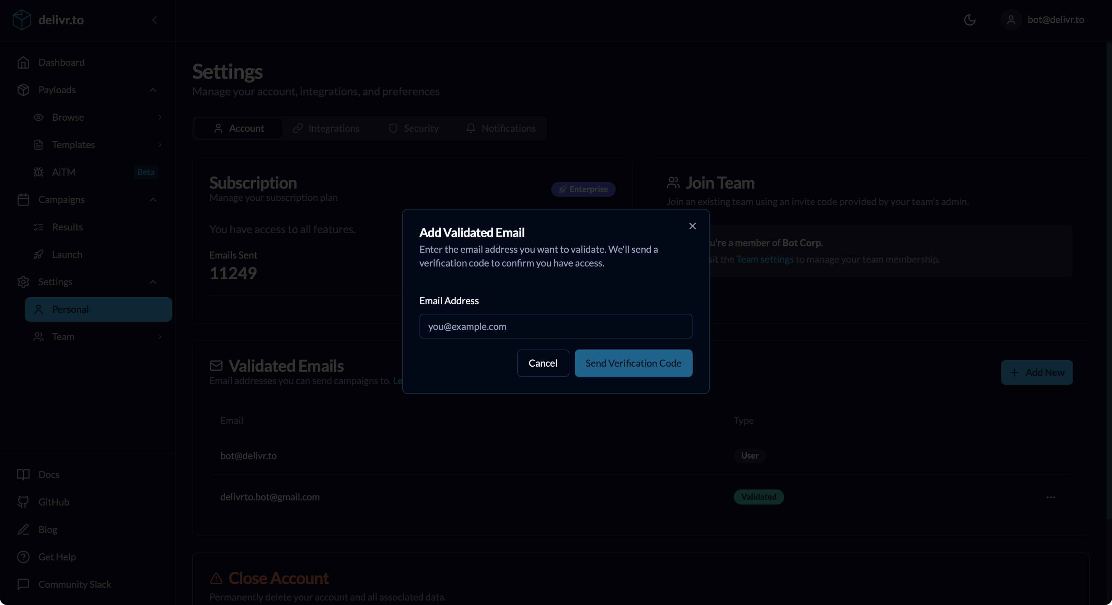Open Campaigns in the sidebar
Screen dimensions: 1112x605
61,199
